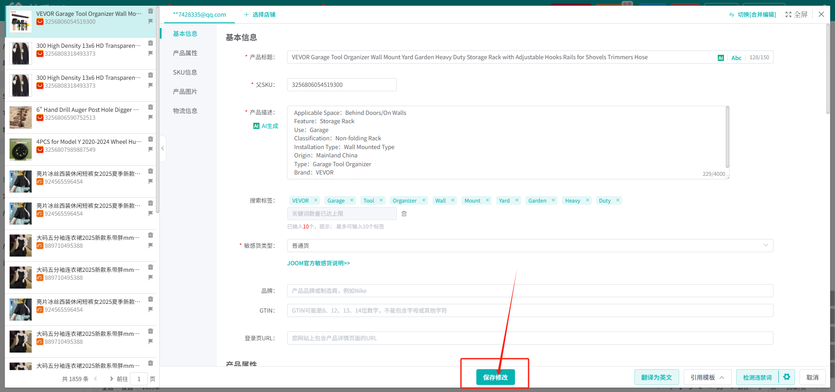
Task: Click AI生成 to generate description
Action: tap(266, 126)
